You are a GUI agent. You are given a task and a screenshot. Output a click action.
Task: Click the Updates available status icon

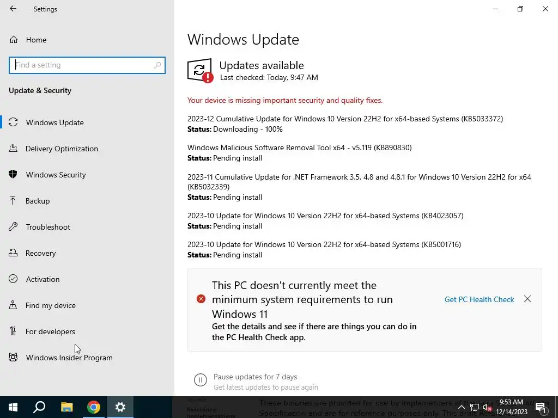pyautogui.click(x=201, y=70)
